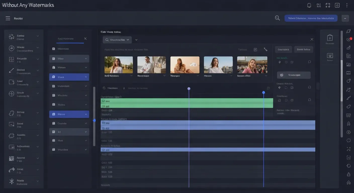Click the second button above the tools list
Image resolution: width=354 pixels, height=193 pixels.
pyautogui.click(x=303, y=49)
